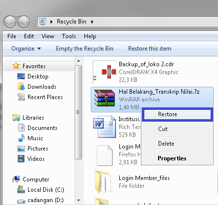Viewport: 218px width, 205px height.
Task: Choose Delete from the context menu
Action: [177, 144]
